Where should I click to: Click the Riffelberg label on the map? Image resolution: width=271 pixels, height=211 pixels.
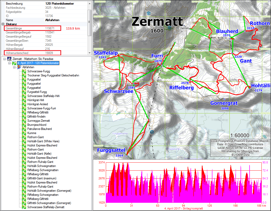click(181, 88)
